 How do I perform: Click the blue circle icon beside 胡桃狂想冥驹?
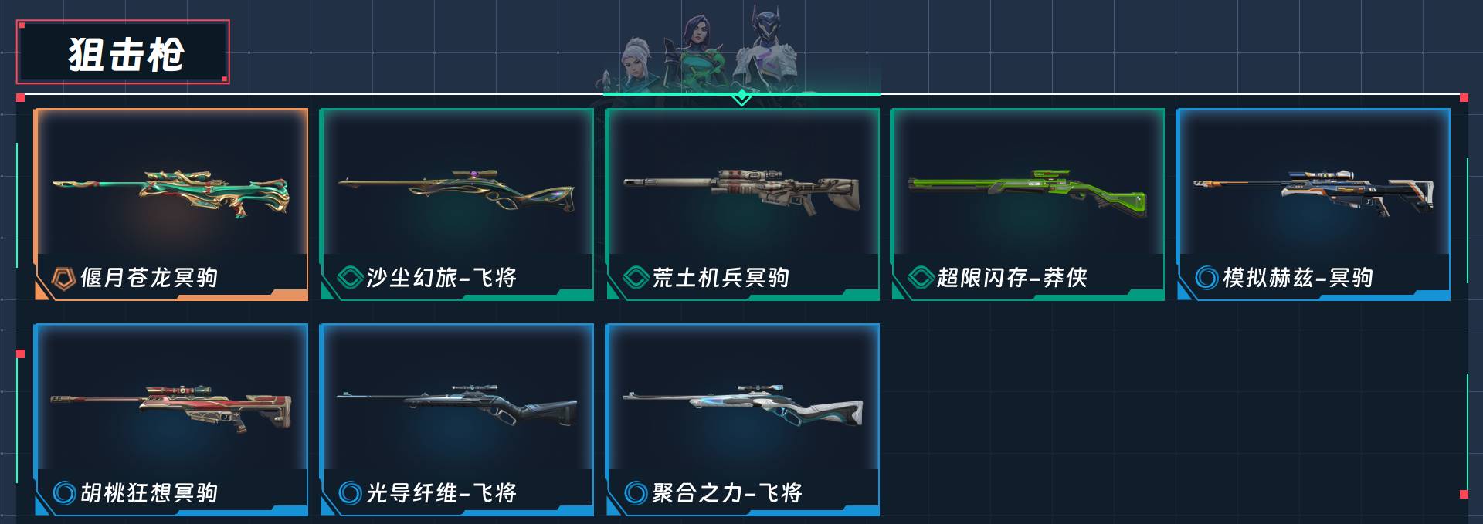point(64,492)
